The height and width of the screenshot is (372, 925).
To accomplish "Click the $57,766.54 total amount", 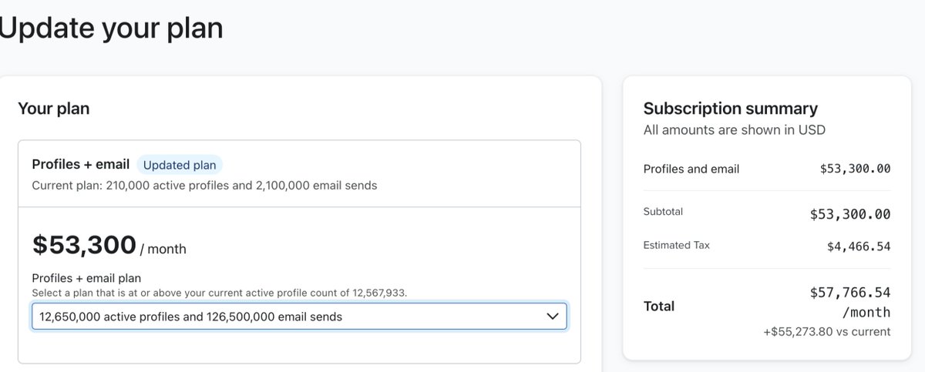I will point(850,293).
